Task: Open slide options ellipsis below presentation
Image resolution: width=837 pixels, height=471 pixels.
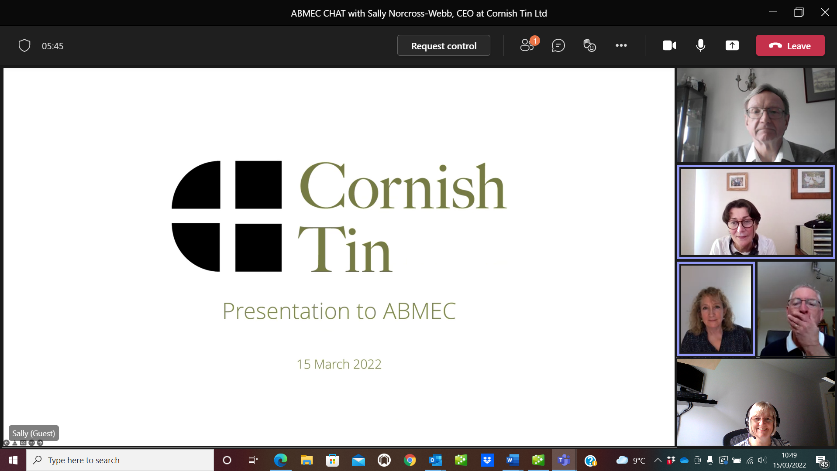Action: point(31,443)
